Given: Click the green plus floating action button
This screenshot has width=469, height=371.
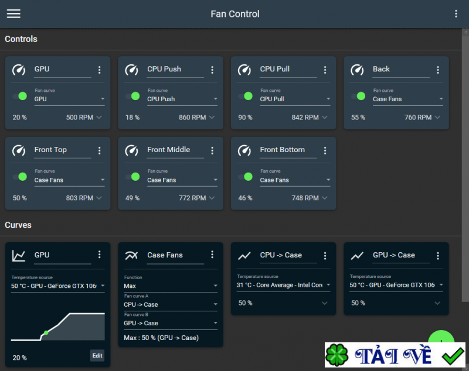Looking at the screenshot, I should click(441, 342).
